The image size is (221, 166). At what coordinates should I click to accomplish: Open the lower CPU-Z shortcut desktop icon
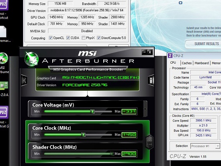tap(4, 112)
